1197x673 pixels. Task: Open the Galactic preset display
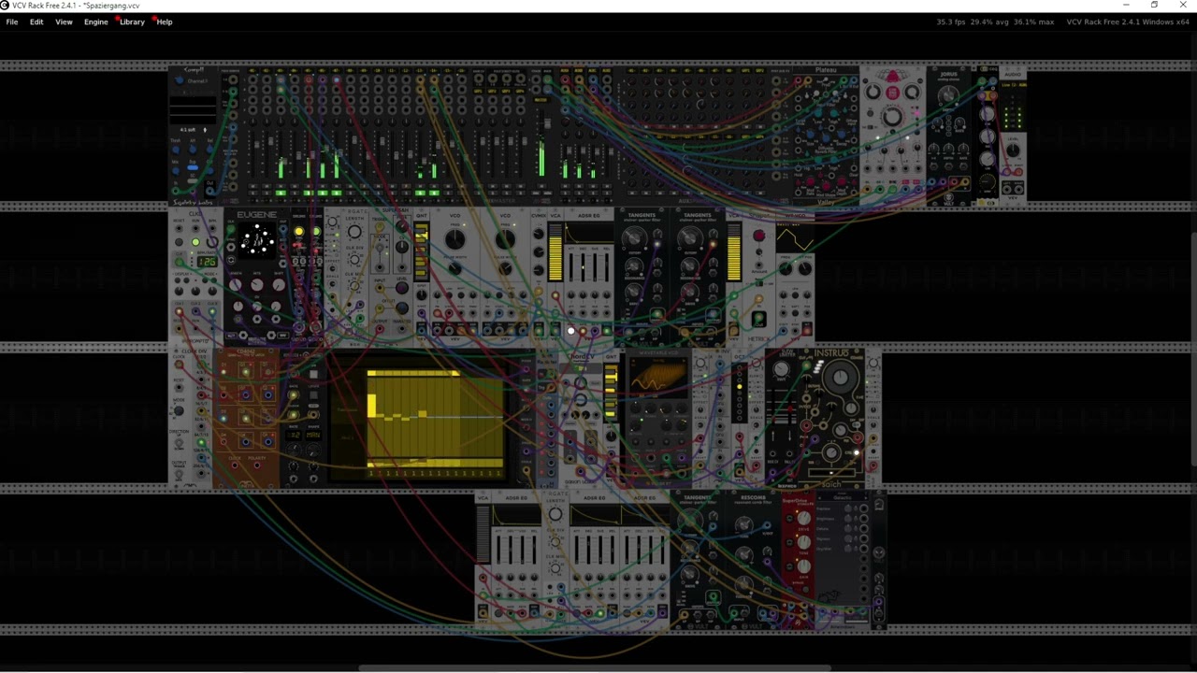(x=843, y=498)
